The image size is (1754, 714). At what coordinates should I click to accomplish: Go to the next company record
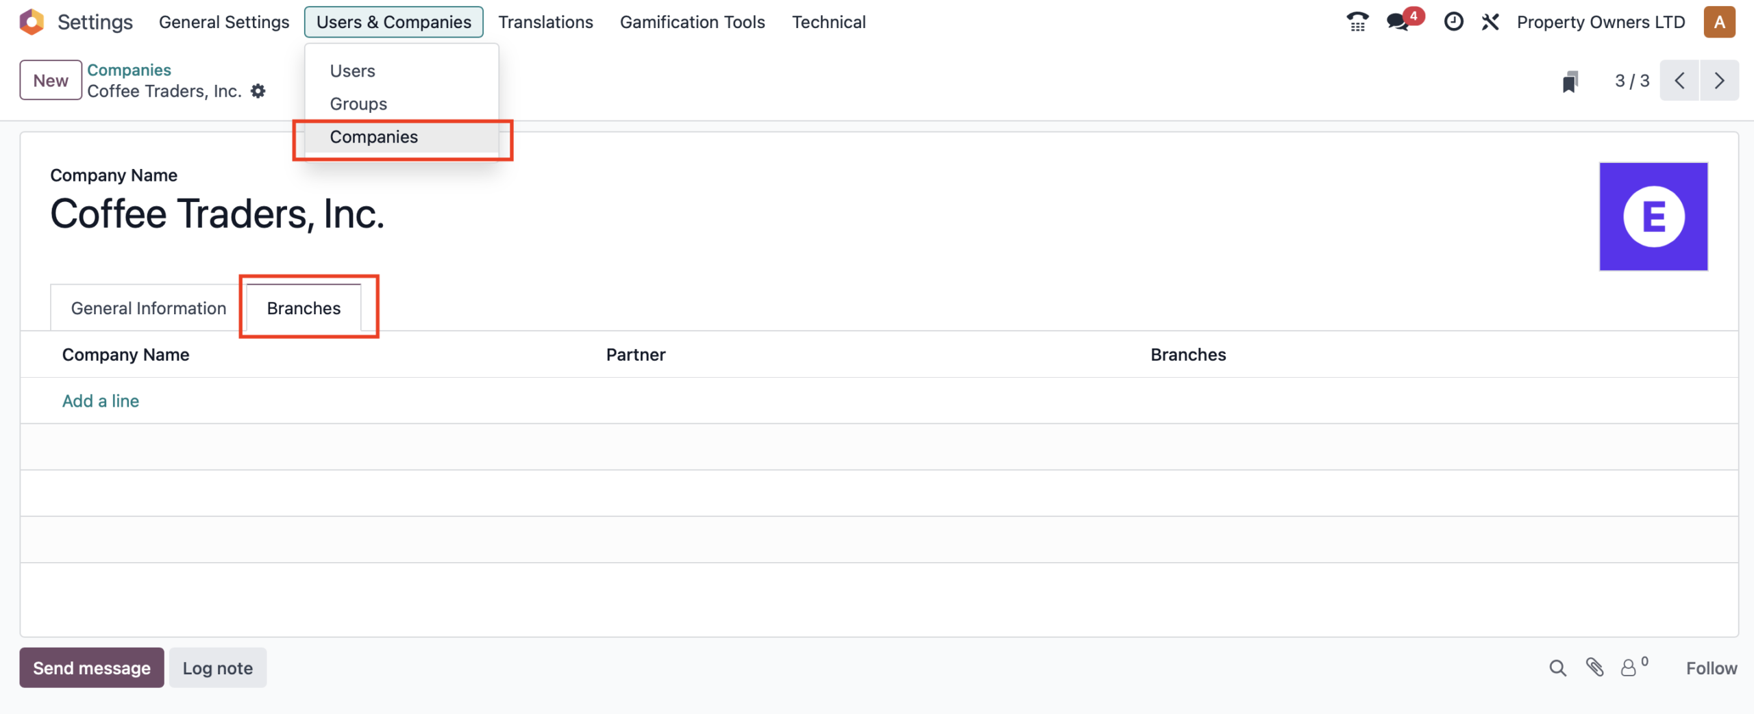click(x=1719, y=81)
